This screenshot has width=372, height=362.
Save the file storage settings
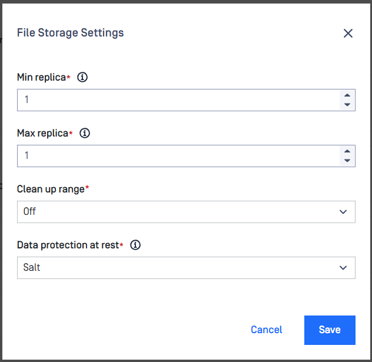click(330, 330)
